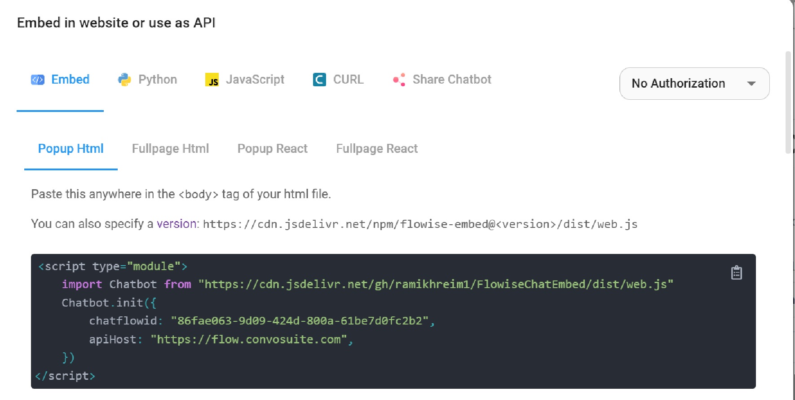Click the Embed code-brackets icon
Image resolution: width=795 pixels, height=400 pixels.
click(38, 80)
